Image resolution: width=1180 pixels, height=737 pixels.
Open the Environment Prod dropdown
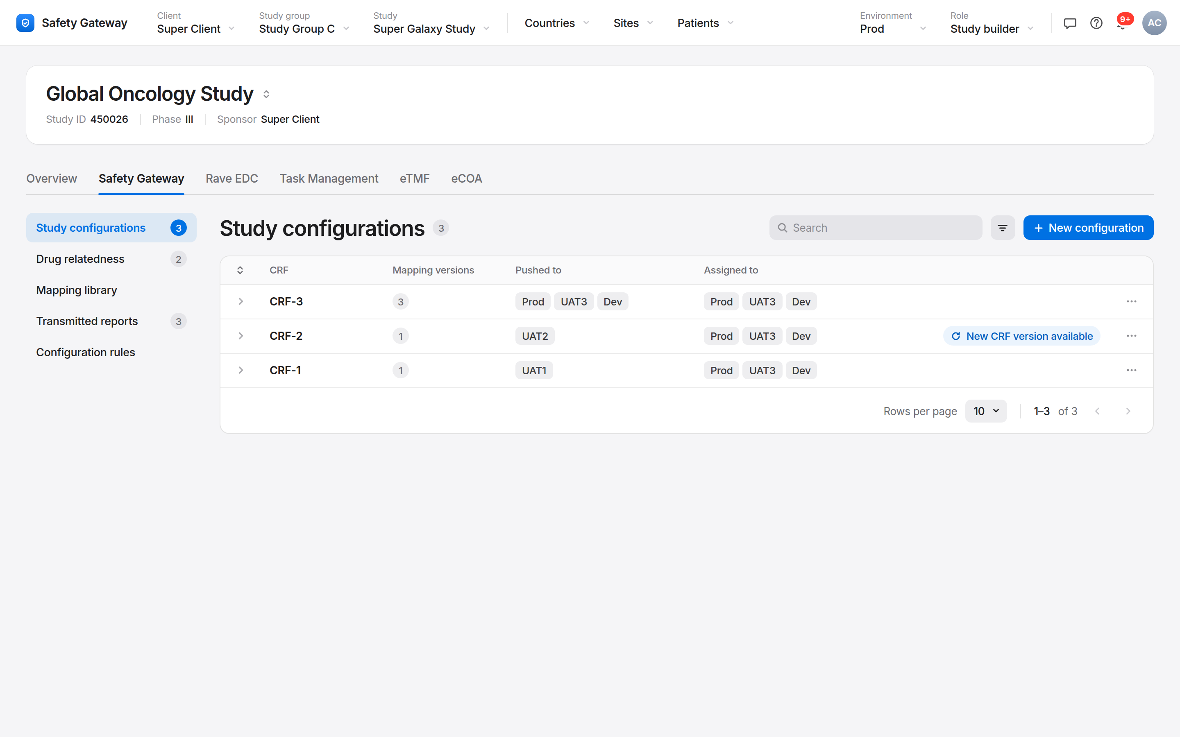click(893, 23)
